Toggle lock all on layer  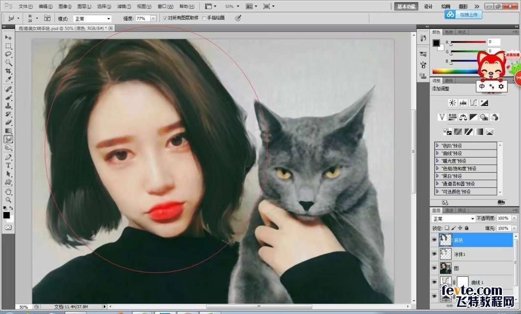pos(467,228)
